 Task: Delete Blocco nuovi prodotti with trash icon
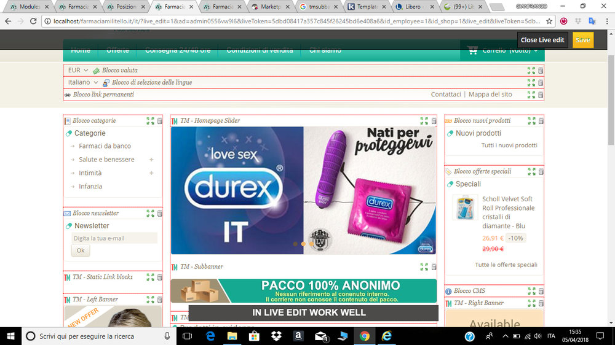[541, 121]
